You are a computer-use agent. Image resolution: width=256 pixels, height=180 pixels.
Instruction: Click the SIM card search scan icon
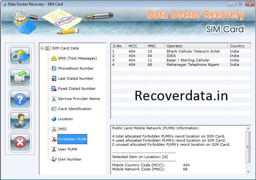pos(20,56)
